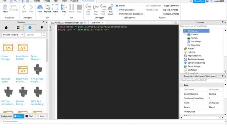Navigate forward with the Fwd arrow
Screen dimensions: 227x128
point(31,7)
